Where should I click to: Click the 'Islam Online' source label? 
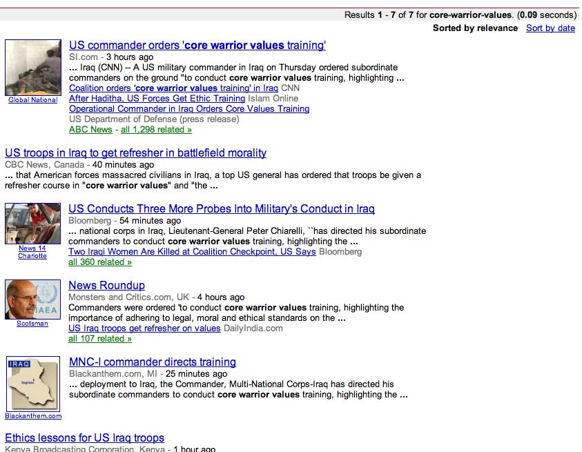273,99
